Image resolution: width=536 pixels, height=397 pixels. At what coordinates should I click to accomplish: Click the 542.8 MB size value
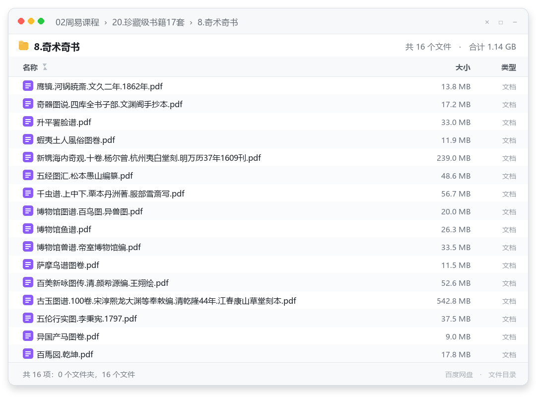pyautogui.click(x=454, y=301)
